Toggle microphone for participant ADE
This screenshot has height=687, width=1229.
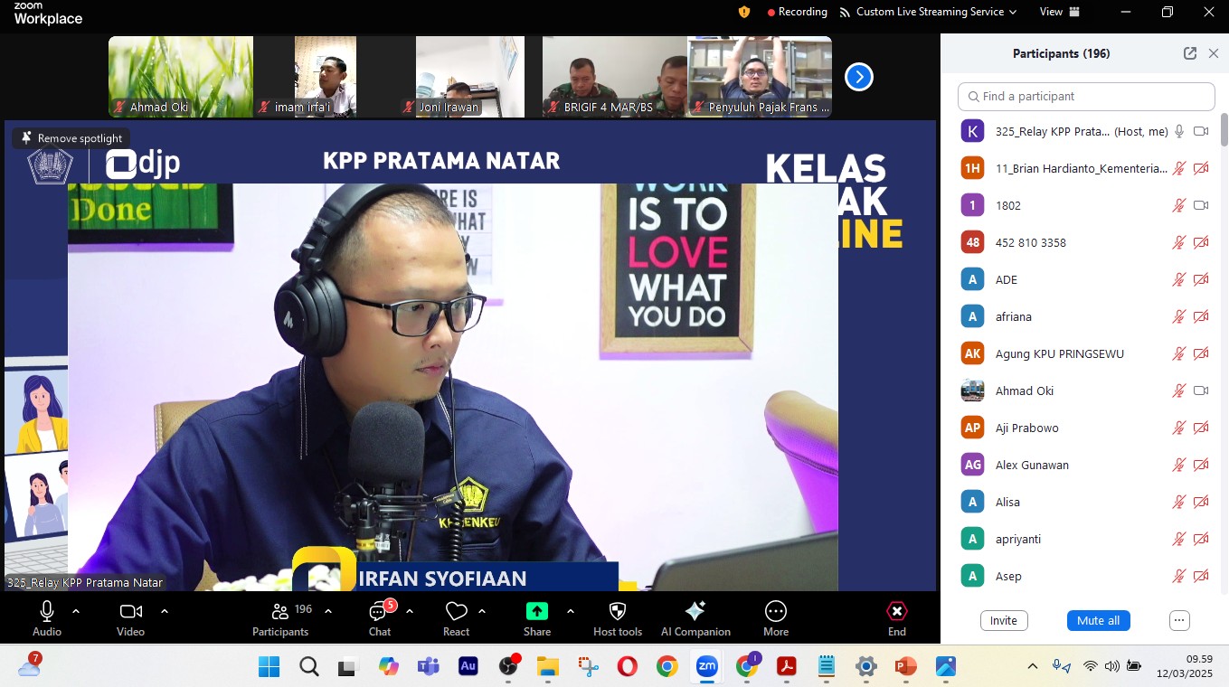pyautogui.click(x=1178, y=279)
